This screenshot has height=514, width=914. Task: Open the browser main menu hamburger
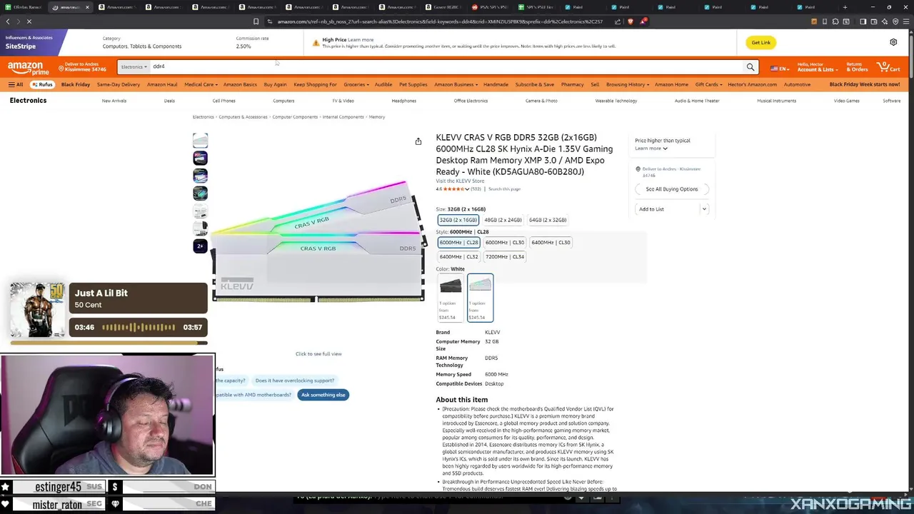pos(905,21)
